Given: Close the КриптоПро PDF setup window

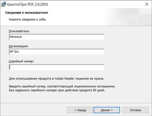Looking at the screenshot, I should [147, 4].
